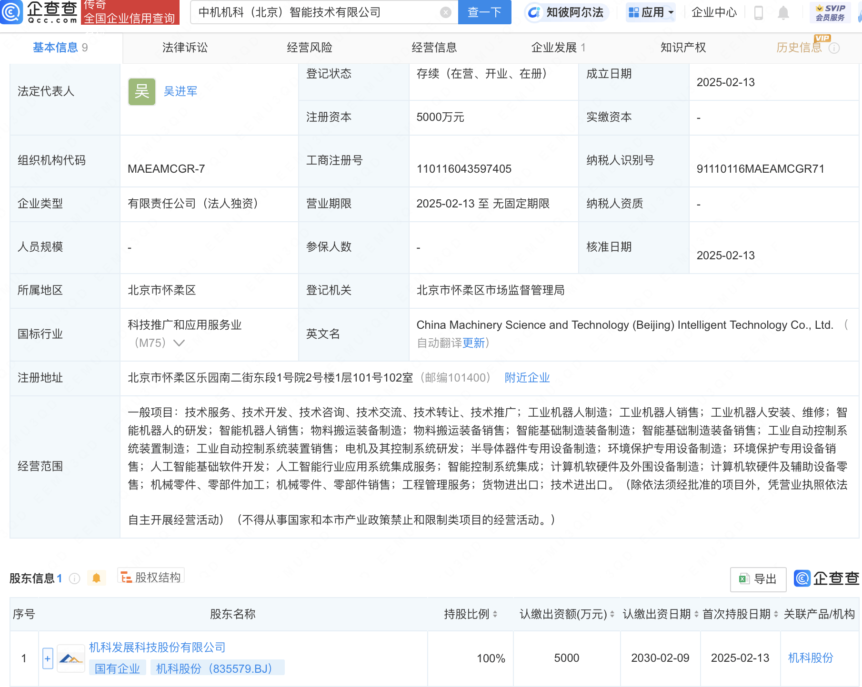The image size is (862, 687).
Task: Select 企业类型 有限责任公司（法人独资）
Action: (195, 204)
